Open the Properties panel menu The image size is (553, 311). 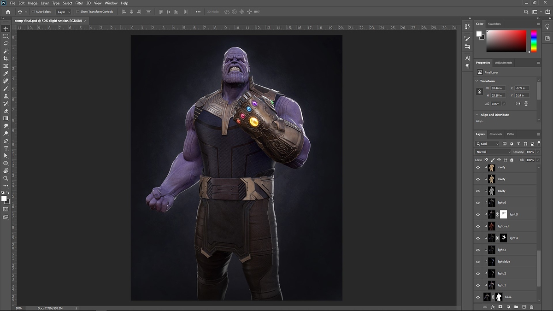pyautogui.click(x=538, y=63)
